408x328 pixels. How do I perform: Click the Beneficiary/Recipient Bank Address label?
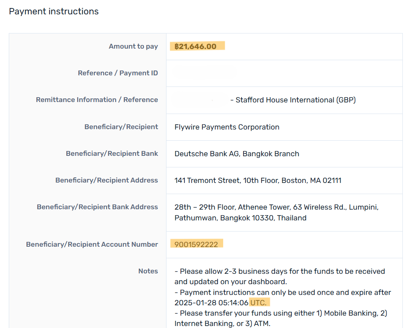[97, 207]
